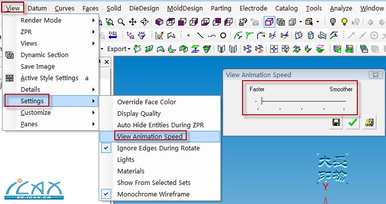
Task: Toggle Ignore Edges During Rotate
Action: tap(159, 148)
